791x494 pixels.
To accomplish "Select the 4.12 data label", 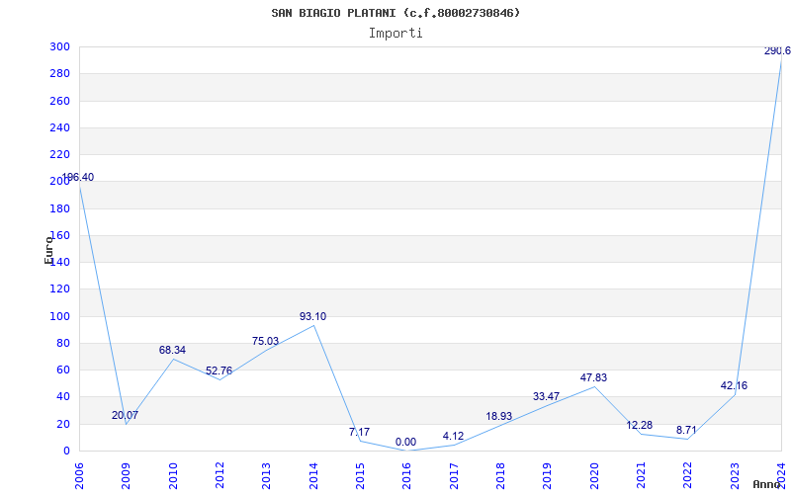I will [x=453, y=437].
